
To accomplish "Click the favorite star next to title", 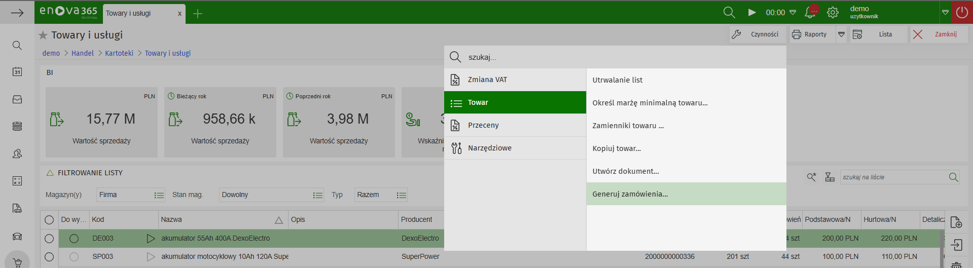I will pos(43,35).
